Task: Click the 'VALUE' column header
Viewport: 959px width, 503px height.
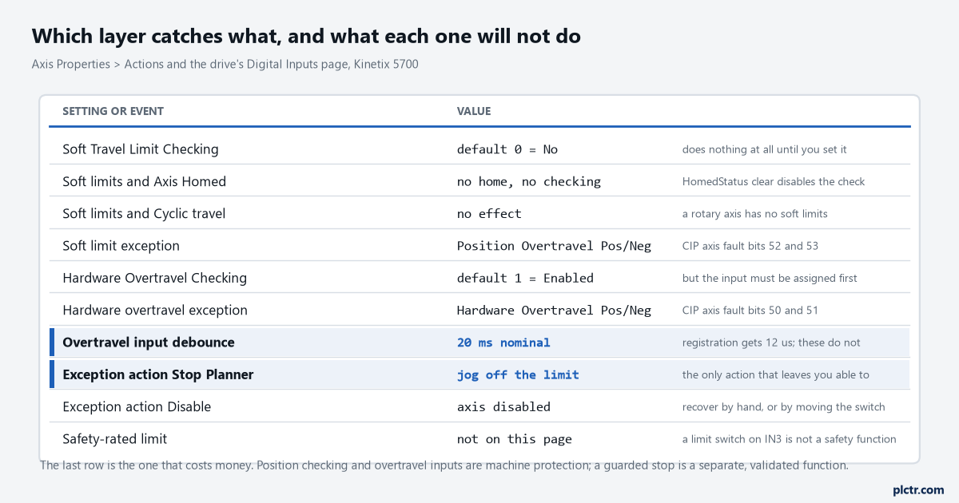Action: click(x=474, y=111)
